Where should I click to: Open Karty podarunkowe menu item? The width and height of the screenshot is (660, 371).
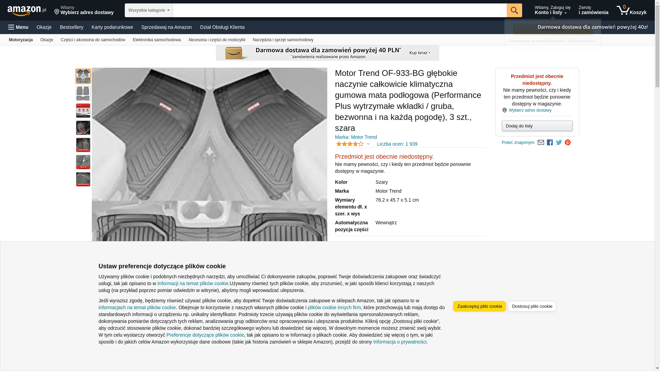point(112,27)
